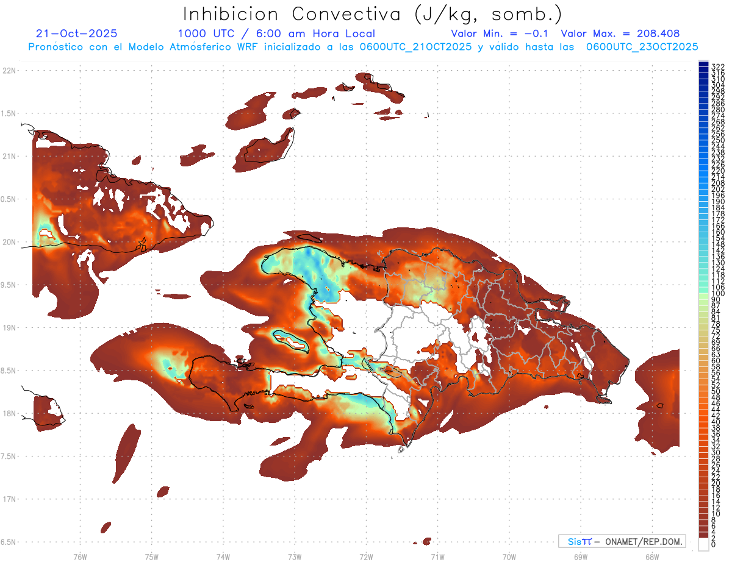Click the '17N' latitude label
732x565 pixels.
9,499
